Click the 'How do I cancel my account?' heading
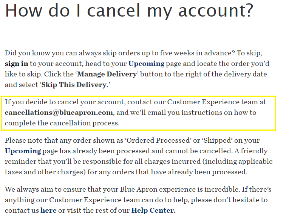Image resolution: width=286 pixels, height=218 pixels. click(x=128, y=11)
